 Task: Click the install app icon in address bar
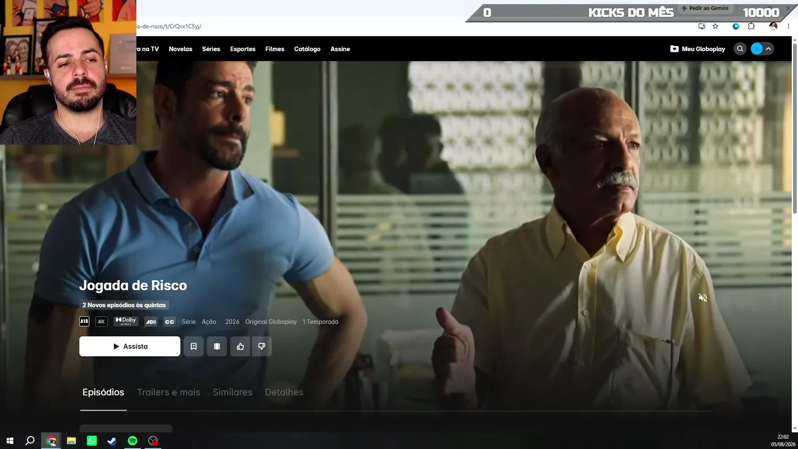(x=702, y=26)
